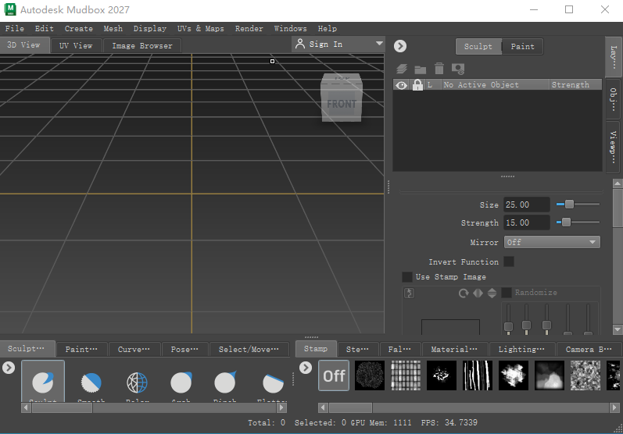The image size is (623, 434).
Task: Switch layers panel to Sculpt mode
Action: pos(478,46)
